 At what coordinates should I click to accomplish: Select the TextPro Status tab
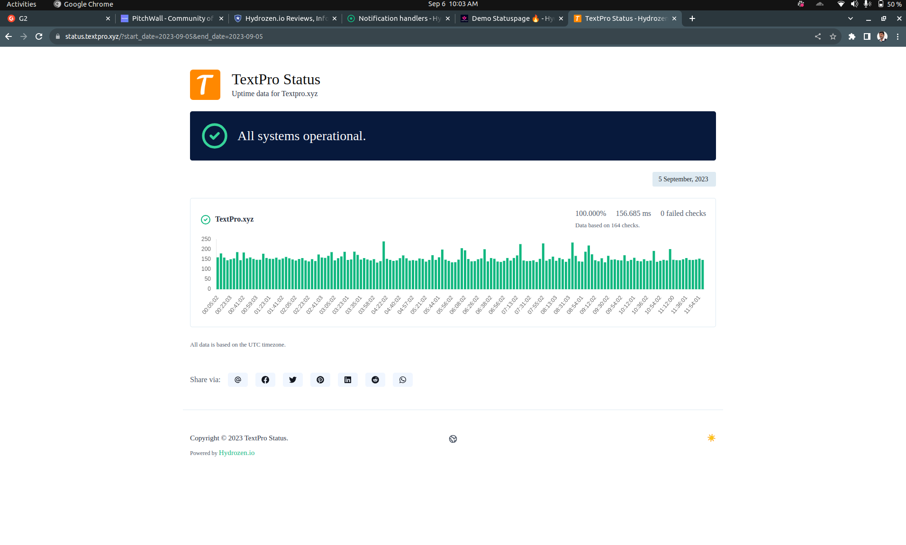coord(624,18)
